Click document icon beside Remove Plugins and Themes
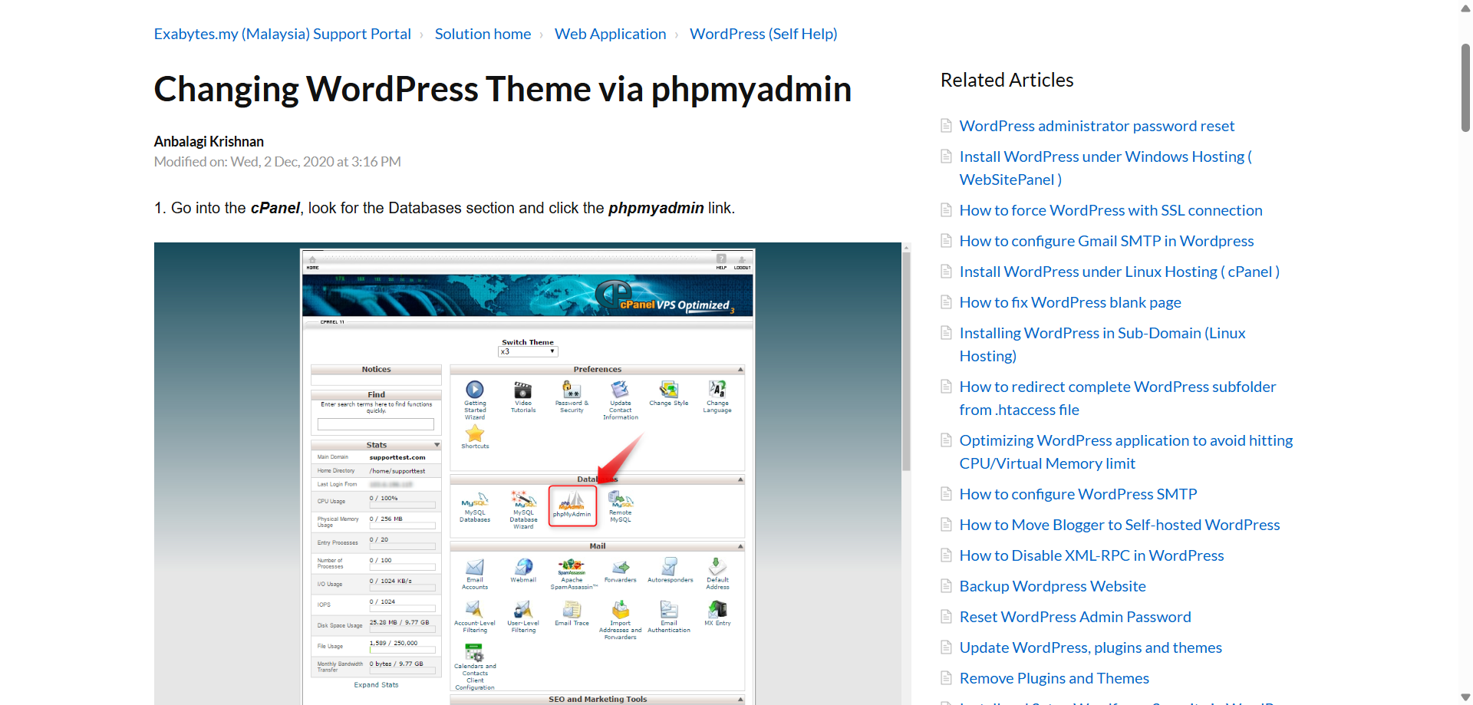Viewport: 1473px width, 705px height. pos(946,677)
